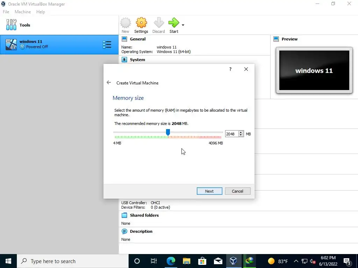Open the Help menu
The width and height of the screenshot is (358, 268).
click(x=41, y=12)
